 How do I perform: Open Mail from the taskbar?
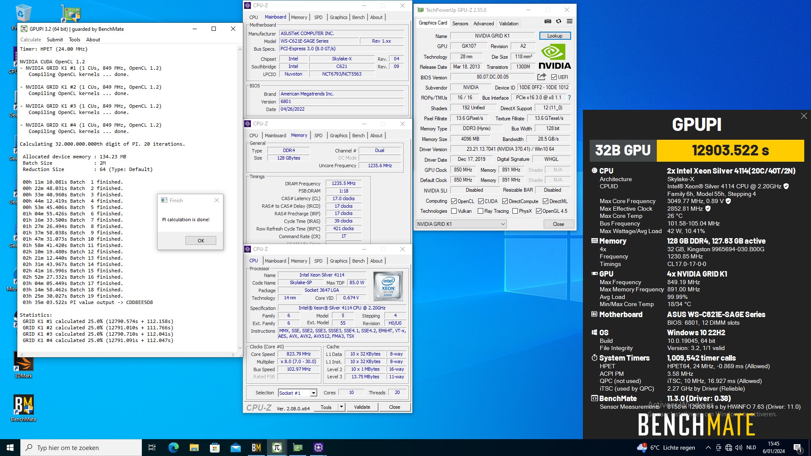click(235, 448)
